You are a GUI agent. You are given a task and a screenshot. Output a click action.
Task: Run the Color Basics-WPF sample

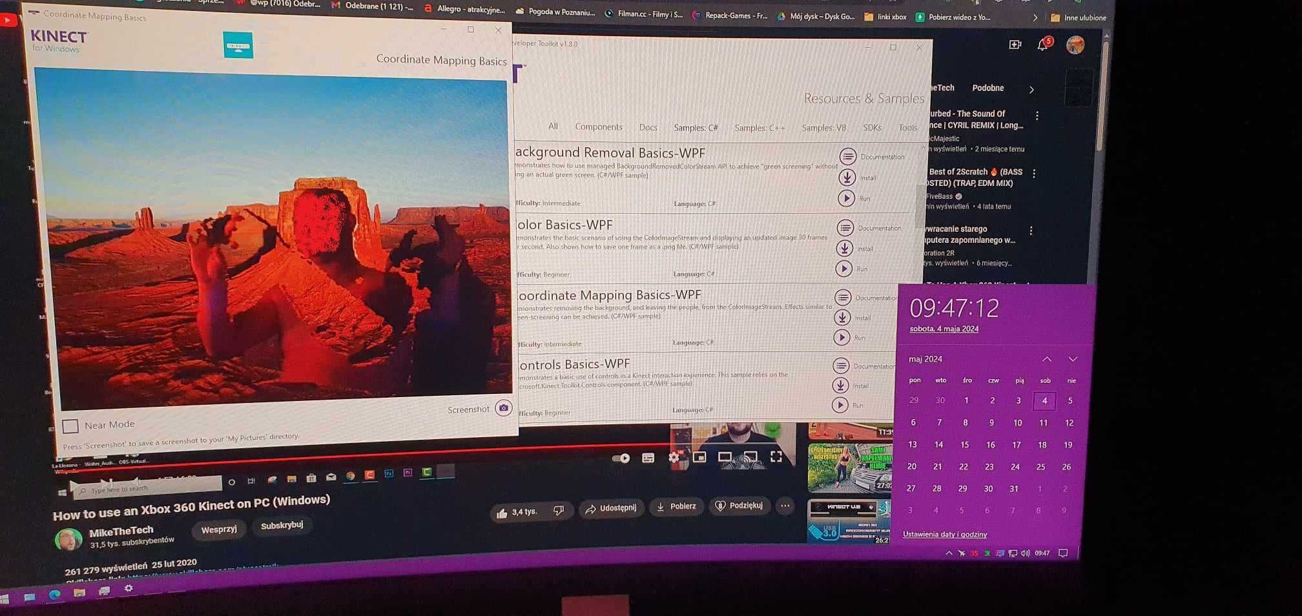pos(843,269)
